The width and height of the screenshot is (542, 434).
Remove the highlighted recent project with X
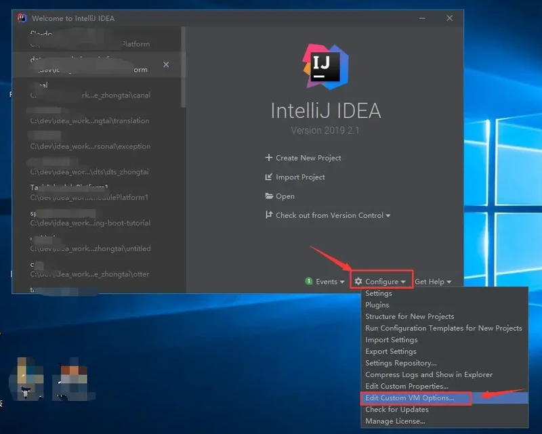pos(166,65)
